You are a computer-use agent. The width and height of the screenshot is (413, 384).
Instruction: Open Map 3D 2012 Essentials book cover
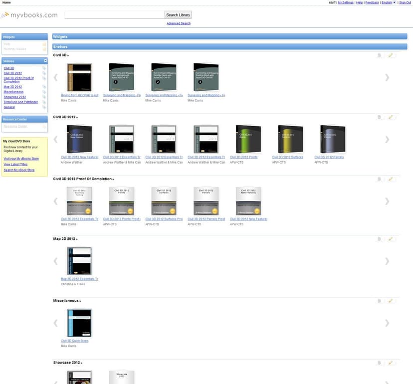click(x=79, y=261)
